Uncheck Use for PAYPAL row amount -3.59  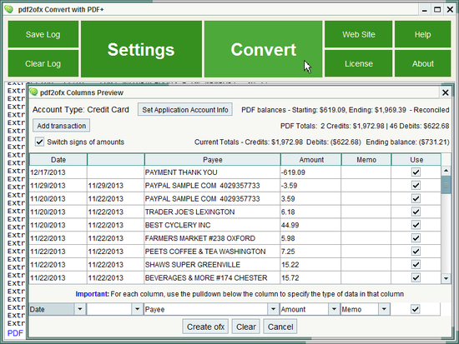[x=416, y=185]
